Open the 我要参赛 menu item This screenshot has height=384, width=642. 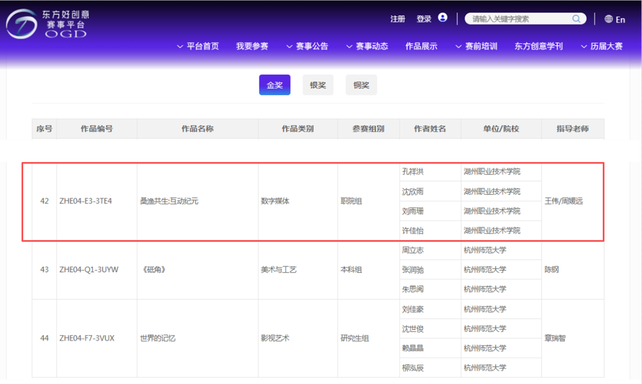[x=252, y=46]
